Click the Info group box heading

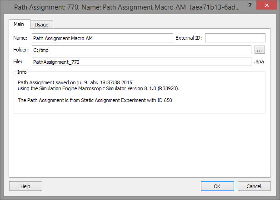coord(22,72)
